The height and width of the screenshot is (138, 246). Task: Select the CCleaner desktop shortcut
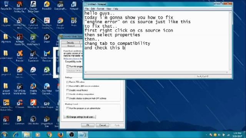point(20,104)
